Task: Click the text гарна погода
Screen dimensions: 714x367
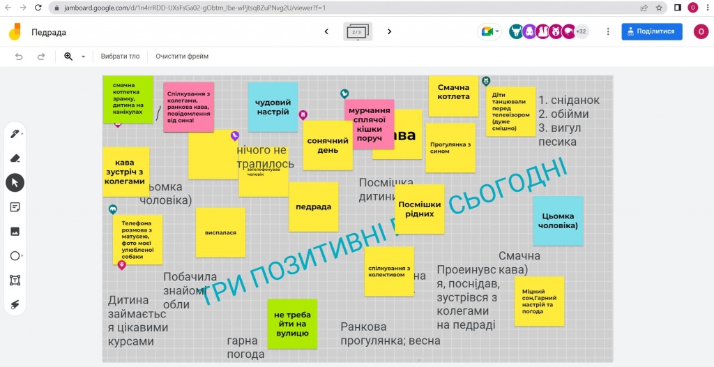Action: tap(246, 347)
